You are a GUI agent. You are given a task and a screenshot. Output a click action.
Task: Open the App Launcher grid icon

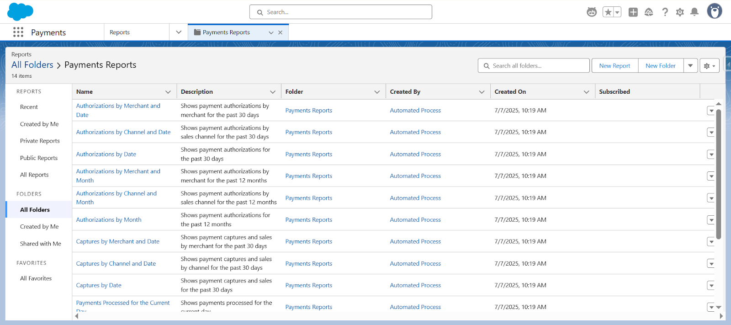(x=18, y=32)
